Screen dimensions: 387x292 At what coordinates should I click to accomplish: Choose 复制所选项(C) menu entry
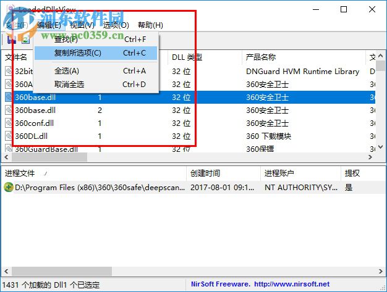click(x=96, y=53)
